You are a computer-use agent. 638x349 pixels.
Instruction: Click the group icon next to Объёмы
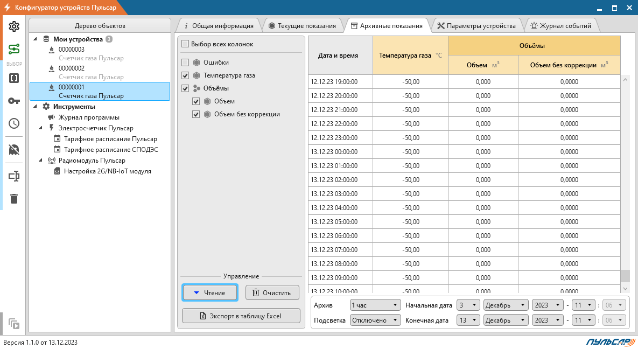click(197, 88)
